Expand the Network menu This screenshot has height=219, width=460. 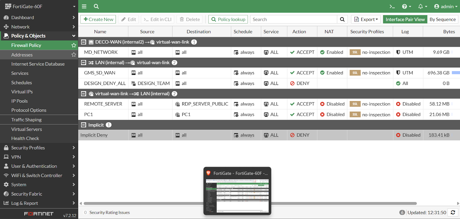(x=39, y=27)
